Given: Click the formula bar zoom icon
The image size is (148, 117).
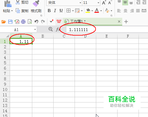Looking at the screenshot, I should click(x=51, y=29).
